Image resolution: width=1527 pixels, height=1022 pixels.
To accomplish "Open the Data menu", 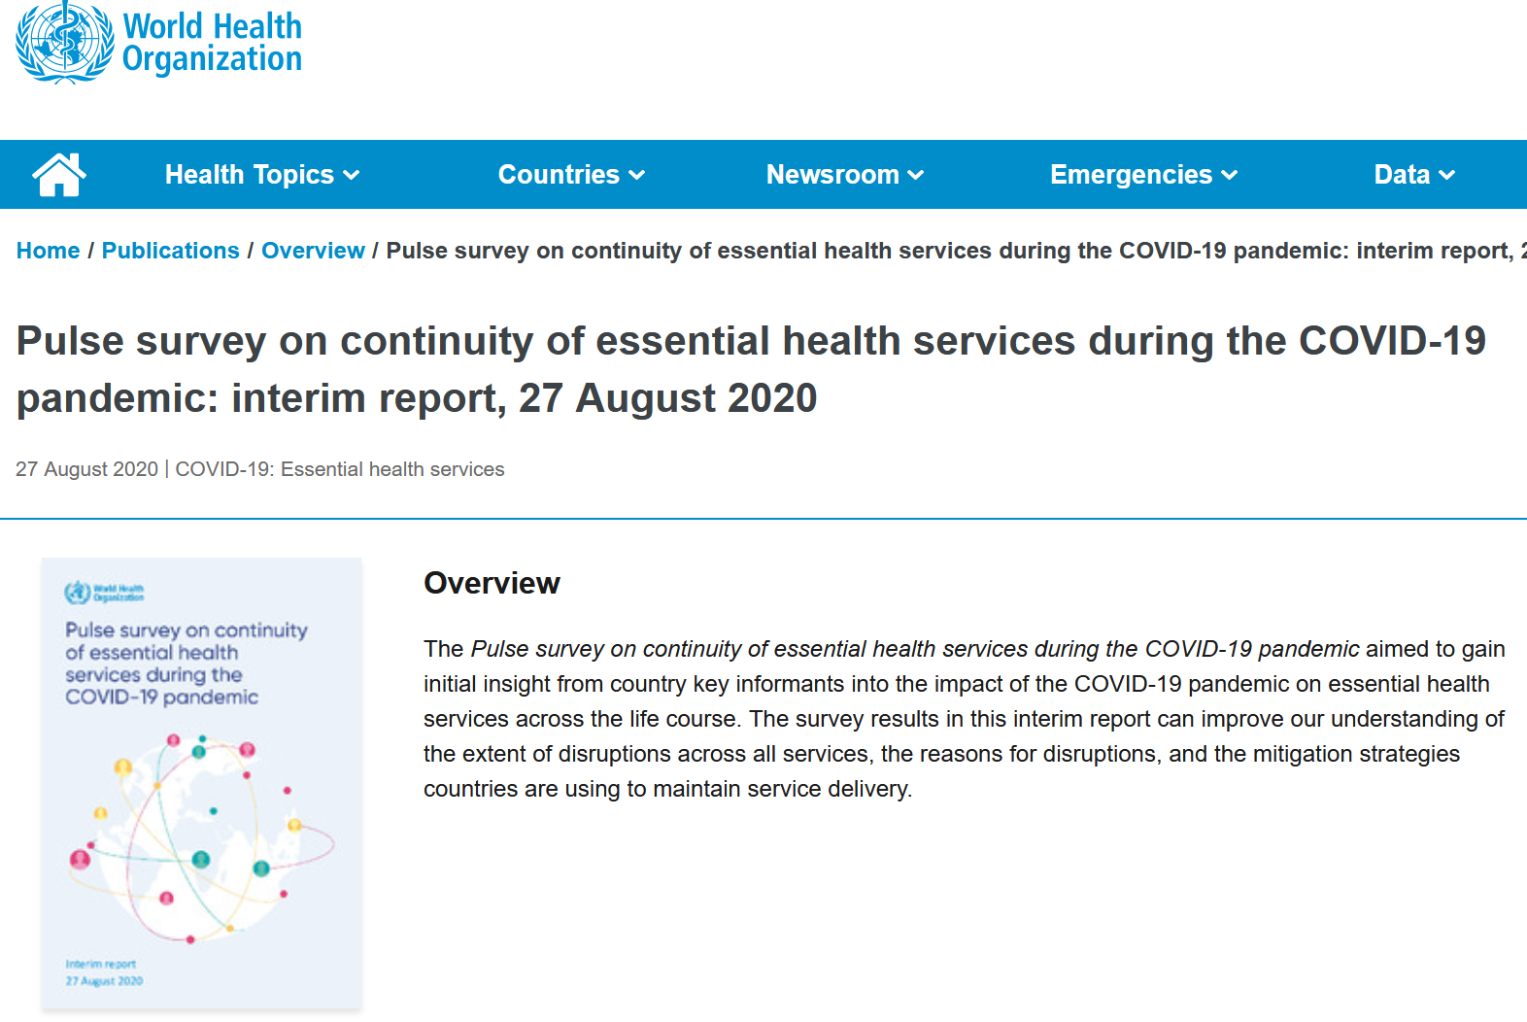I will coord(1402,175).
